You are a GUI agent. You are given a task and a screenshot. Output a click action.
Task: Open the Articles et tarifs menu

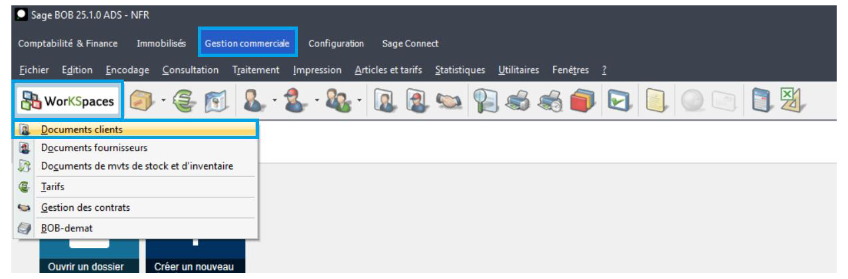click(388, 70)
